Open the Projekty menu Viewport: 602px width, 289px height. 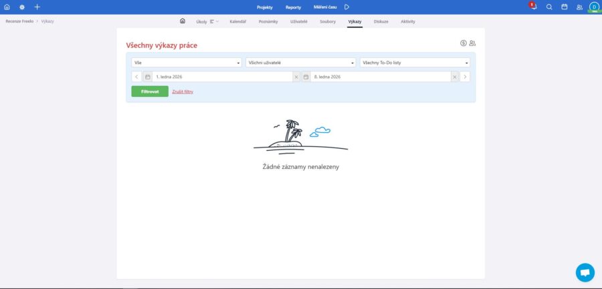coord(265,7)
